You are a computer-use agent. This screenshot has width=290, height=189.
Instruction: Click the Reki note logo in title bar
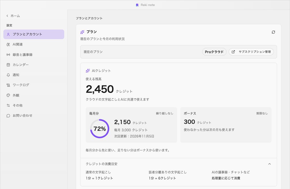coord(137,5)
